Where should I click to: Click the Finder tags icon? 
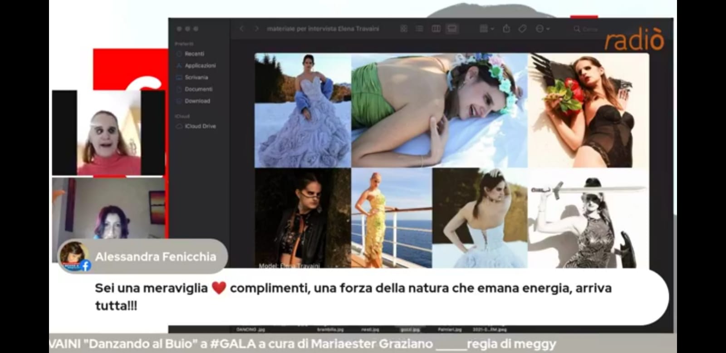coord(522,29)
